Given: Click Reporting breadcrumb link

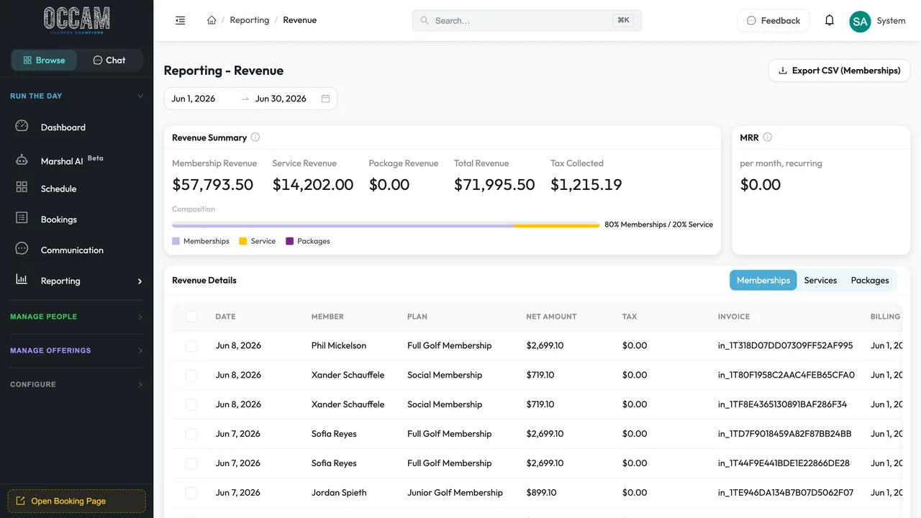Looking at the screenshot, I should pos(249,20).
